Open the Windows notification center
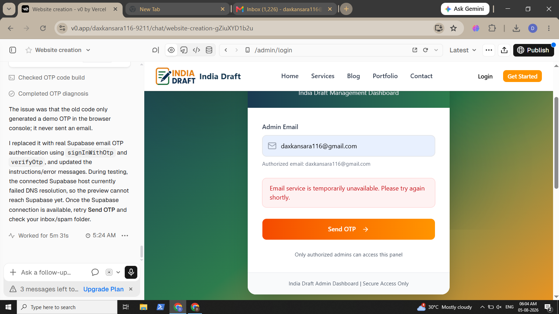Viewport: 559px width, 314px height. point(548,307)
